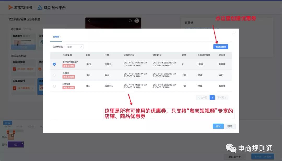Click the 2995 available quantity cell

(200, 75)
